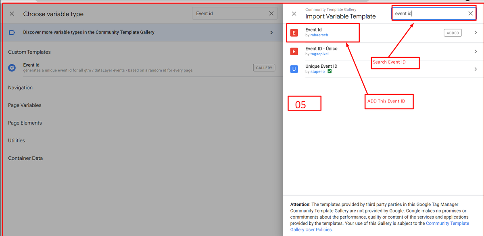This screenshot has width=484, height=236.
Task: Expand Event ID - Único details chevron
Action: pyautogui.click(x=476, y=51)
